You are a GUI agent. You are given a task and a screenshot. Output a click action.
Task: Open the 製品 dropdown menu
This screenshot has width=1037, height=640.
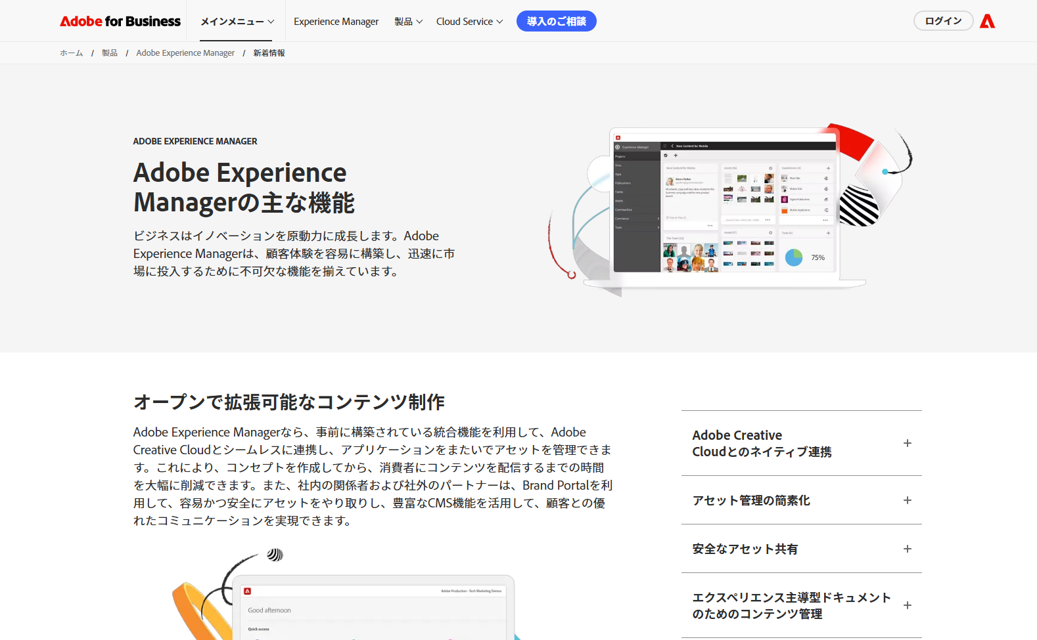(x=408, y=22)
